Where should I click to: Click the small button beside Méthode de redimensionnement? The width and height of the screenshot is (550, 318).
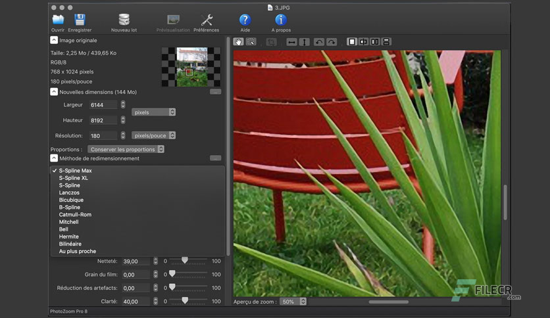click(215, 158)
